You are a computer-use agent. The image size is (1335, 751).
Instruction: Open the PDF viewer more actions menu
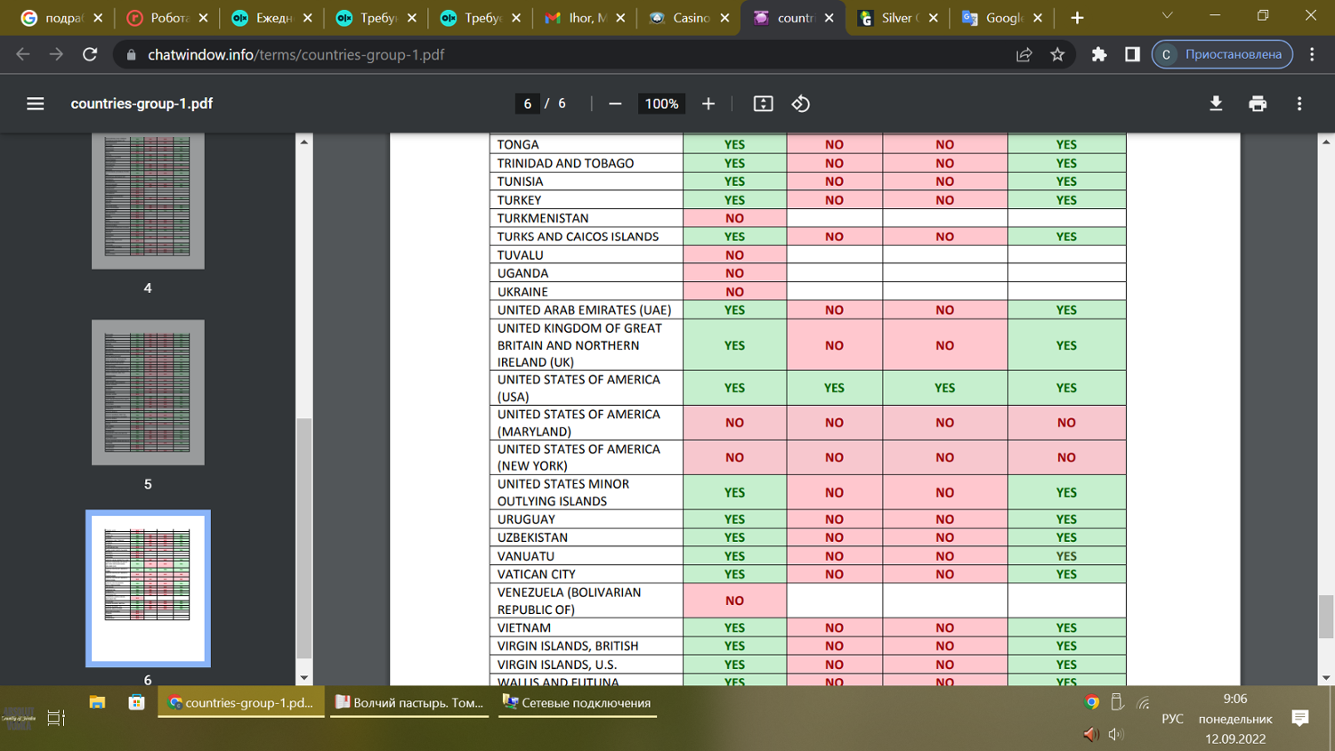[x=1299, y=104]
